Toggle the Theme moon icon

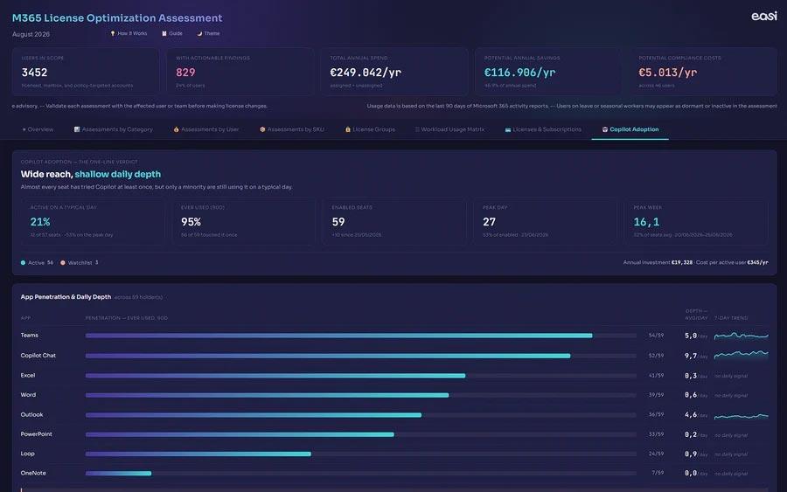tap(199, 33)
